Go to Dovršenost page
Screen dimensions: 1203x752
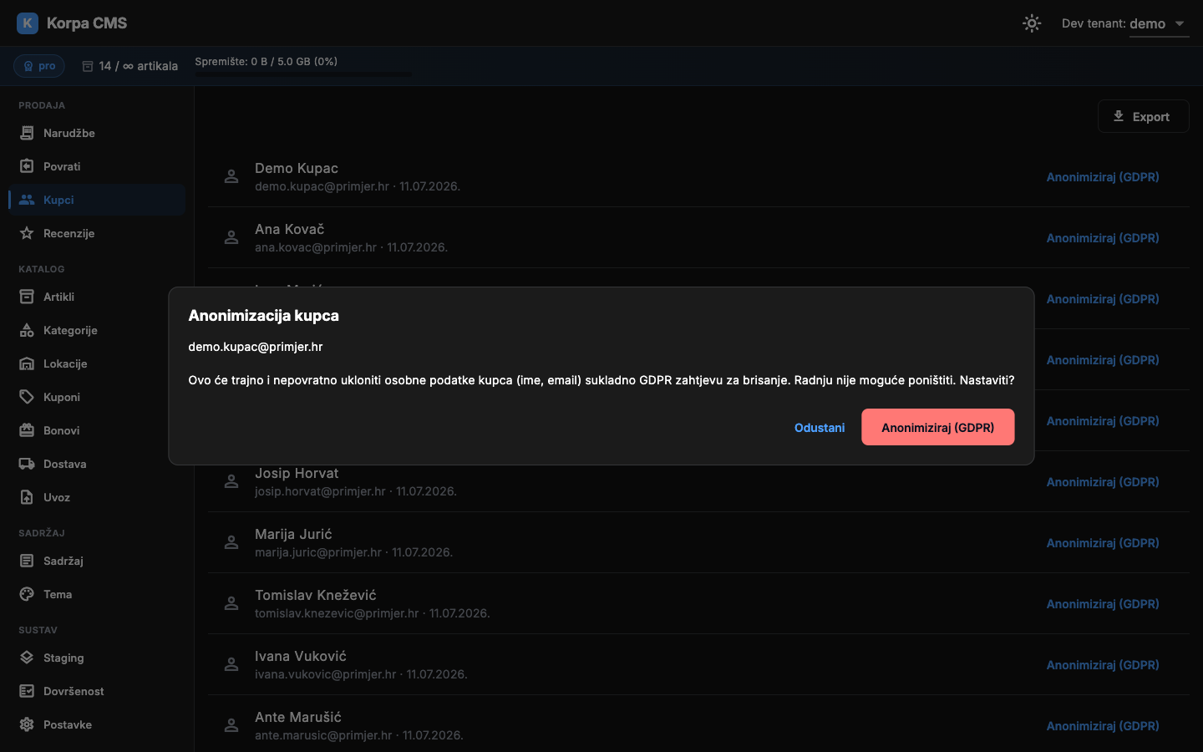tap(97, 691)
